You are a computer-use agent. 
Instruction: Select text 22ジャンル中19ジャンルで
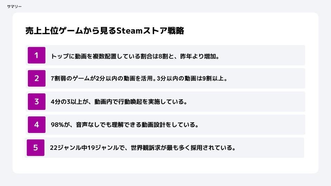point(87,148)
